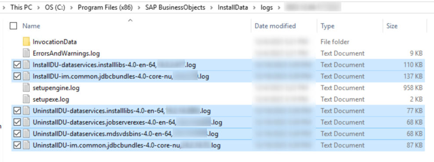Uncheck the InstallDU-dataservices.installlibs checkbox
The height and width of the screenshot is (162, 434).
coord(17,65)
